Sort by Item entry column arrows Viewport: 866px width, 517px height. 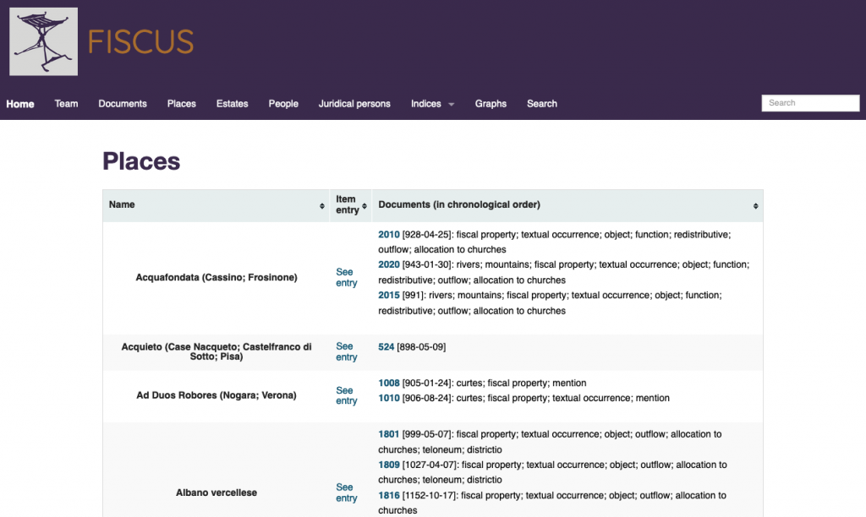364,206
